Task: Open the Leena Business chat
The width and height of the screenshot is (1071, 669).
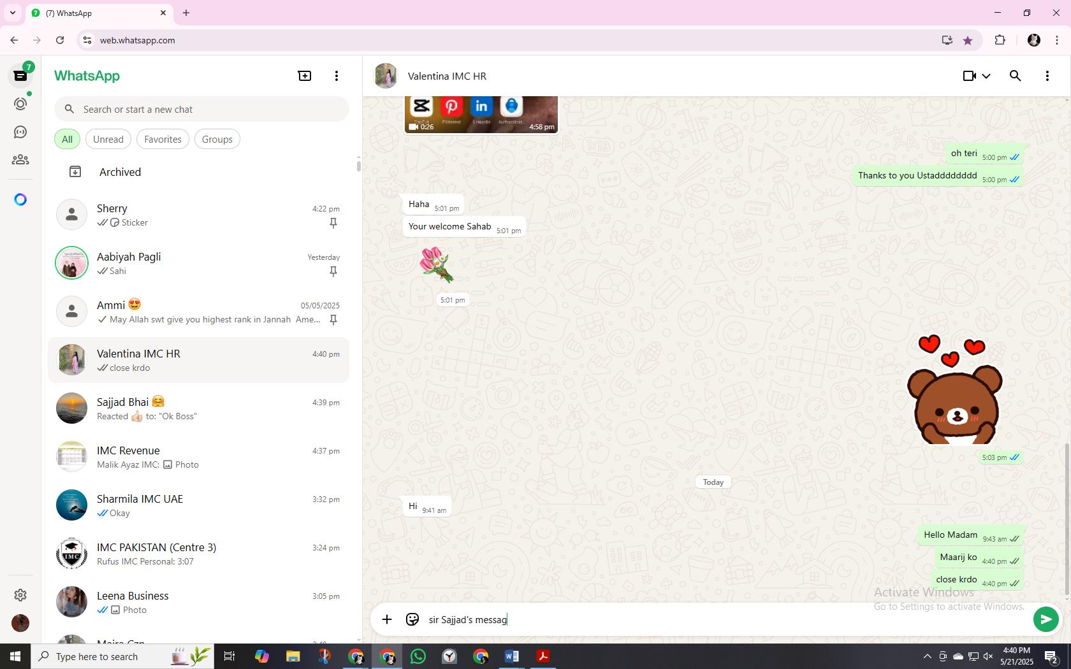Action: point(198,602)
